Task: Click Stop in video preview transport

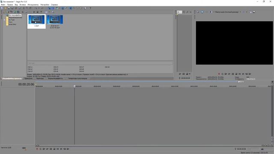Action: point(236,74)
